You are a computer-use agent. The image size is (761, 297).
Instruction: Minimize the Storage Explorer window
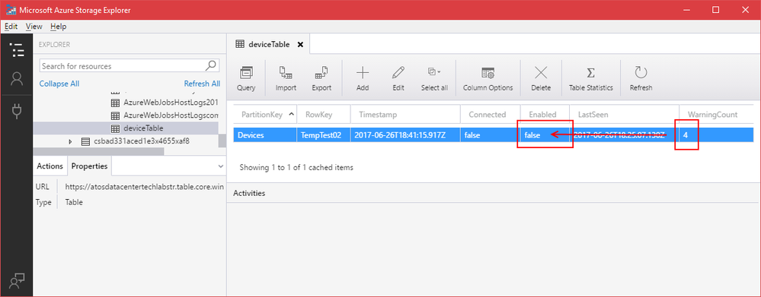[x=687, y=10]
